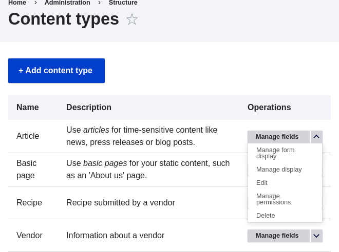339x252 pixels.
Task: Navigate to Structure breadcrumb link
Action: tap(123, 3)
